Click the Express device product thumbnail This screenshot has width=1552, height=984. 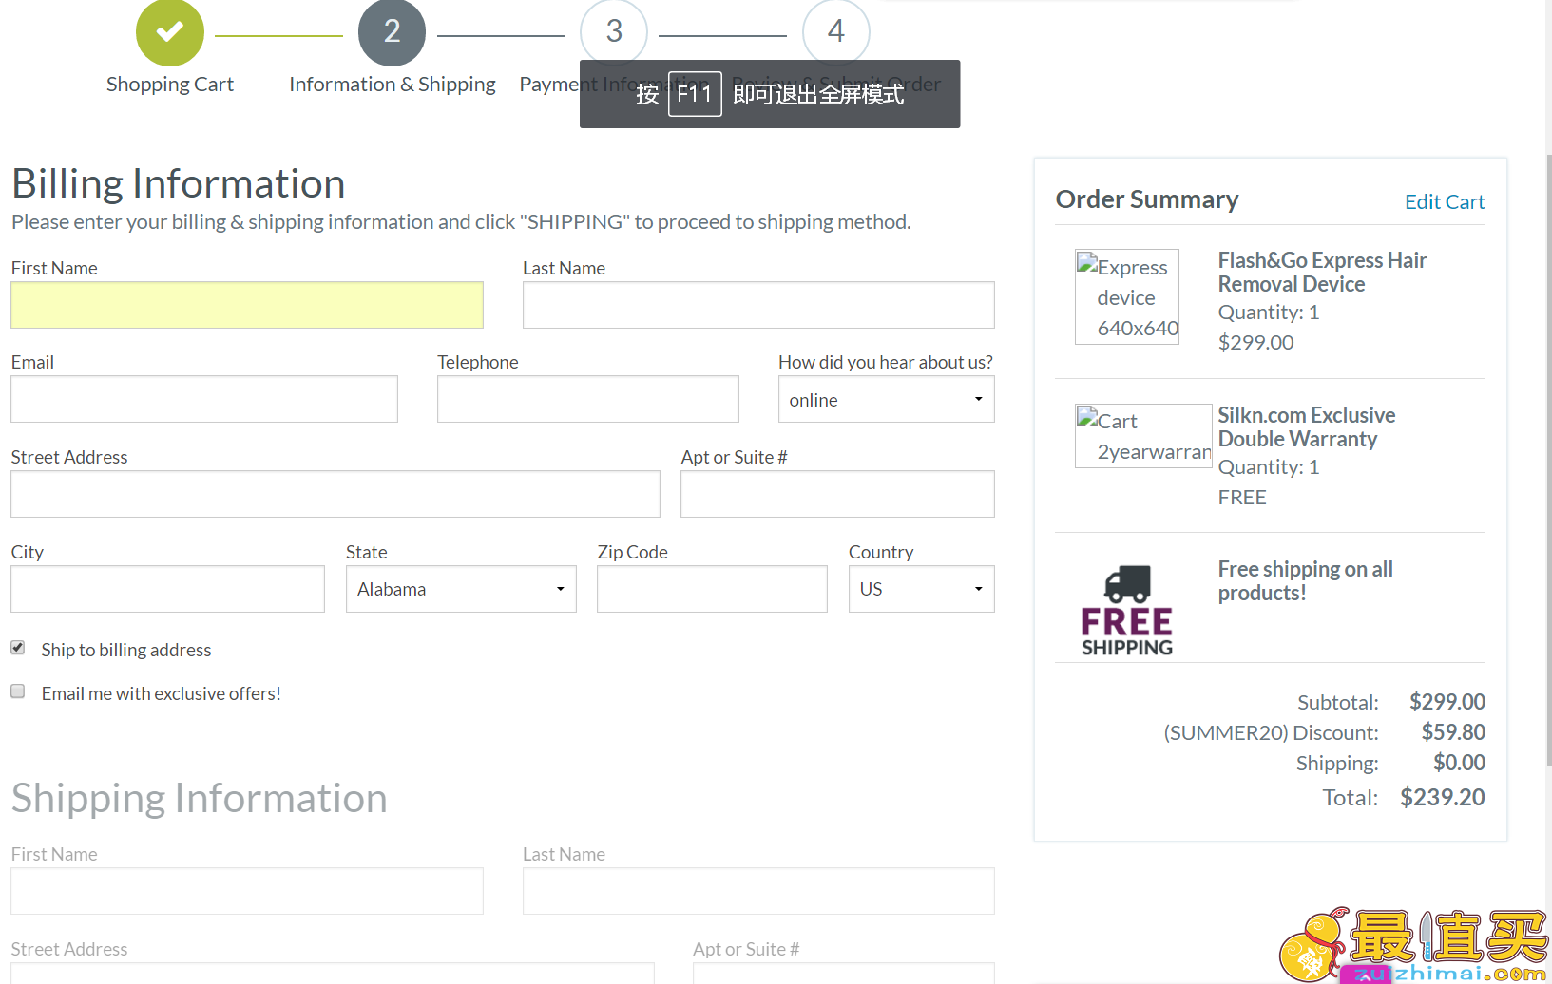click(1127, 296)
